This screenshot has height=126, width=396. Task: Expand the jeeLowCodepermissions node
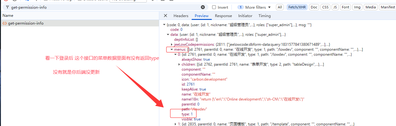tap(172, 44)
